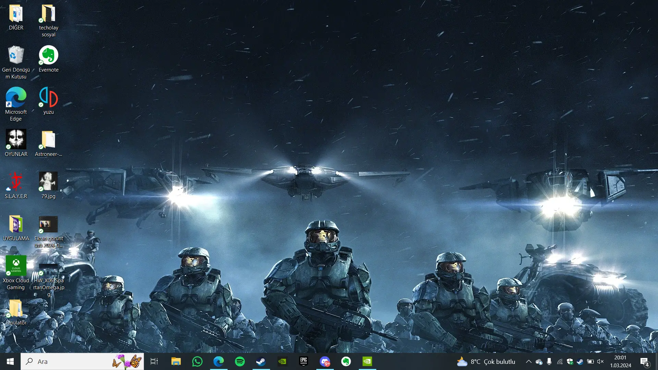This screenshot has height=370, width=658.
Task: Open File Explorer from taskbar
Action: coord(176,361)
